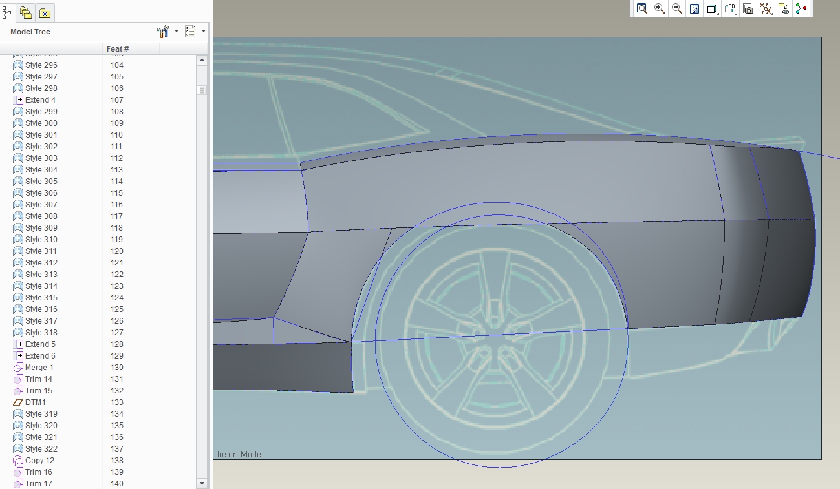Select the Merge 1 feature

(x=39, y=368)
